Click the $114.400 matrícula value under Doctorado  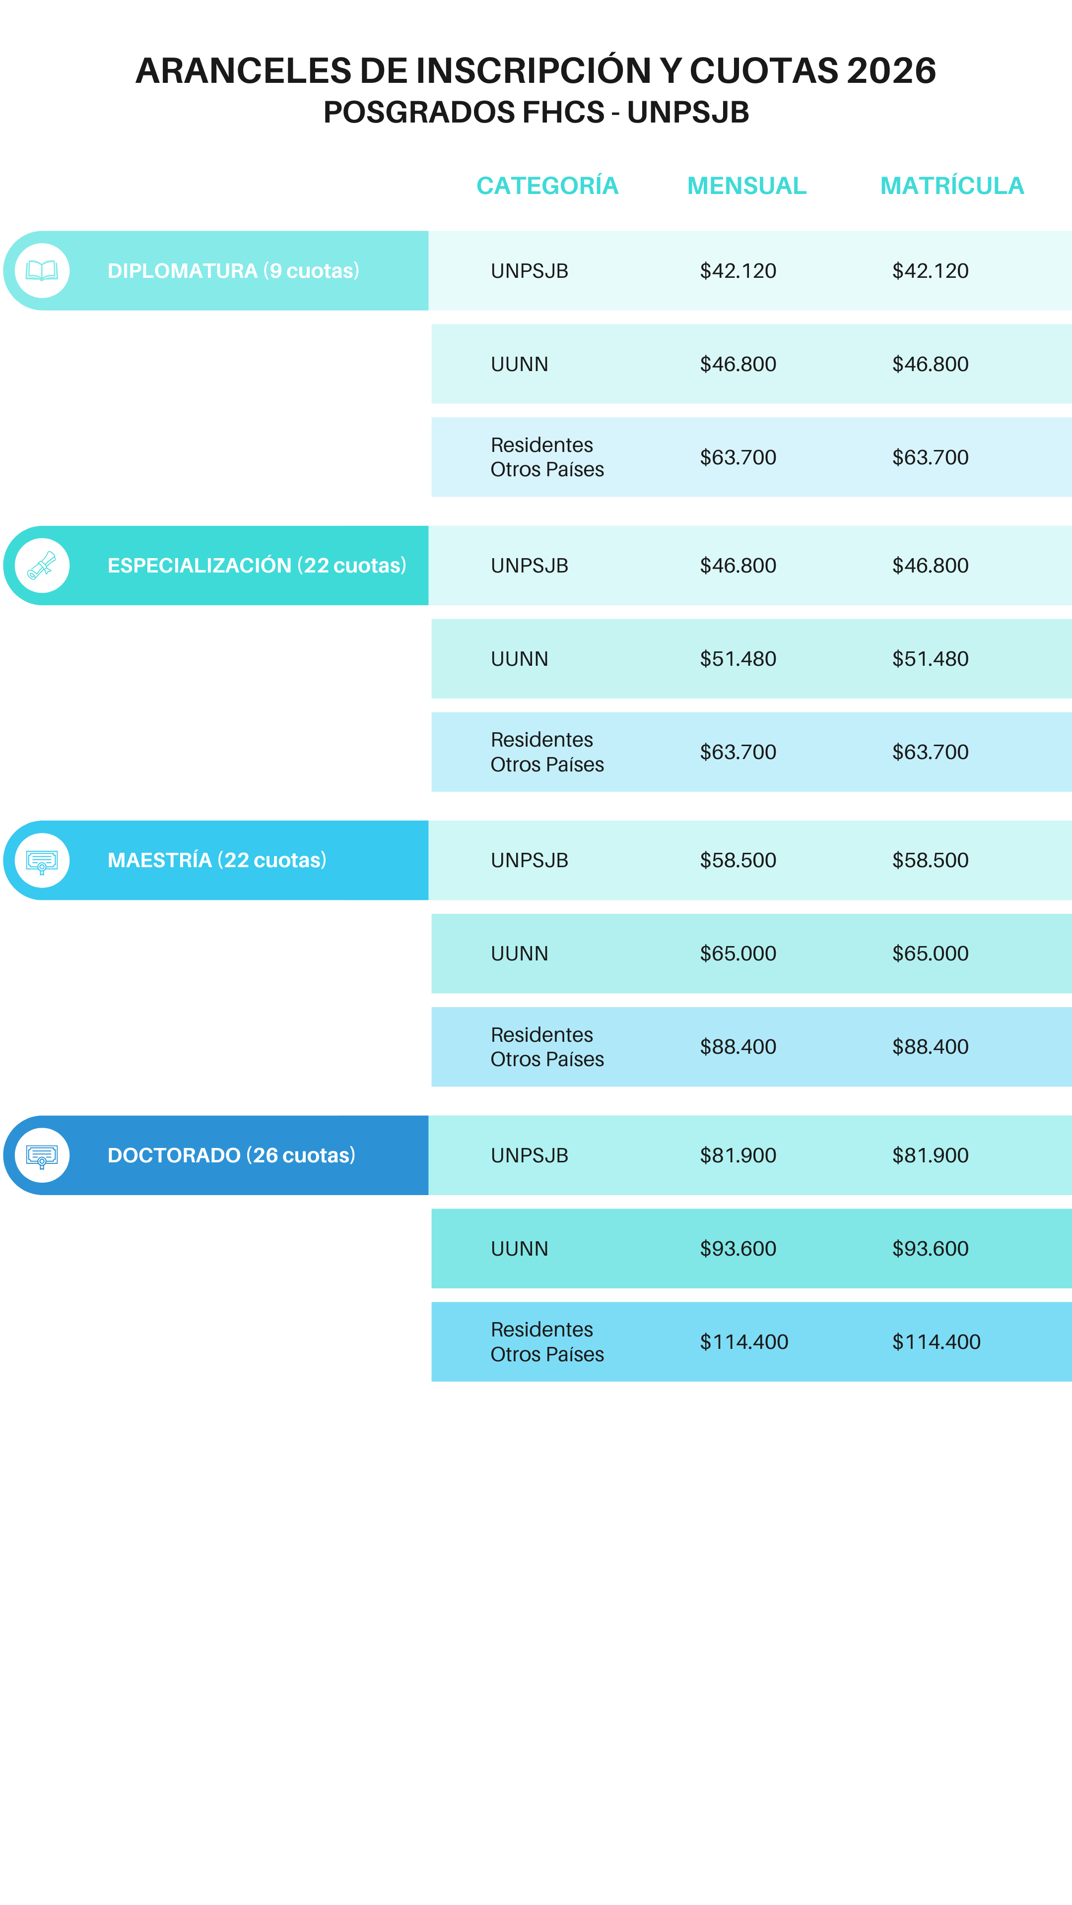(x=936, y=1341)
